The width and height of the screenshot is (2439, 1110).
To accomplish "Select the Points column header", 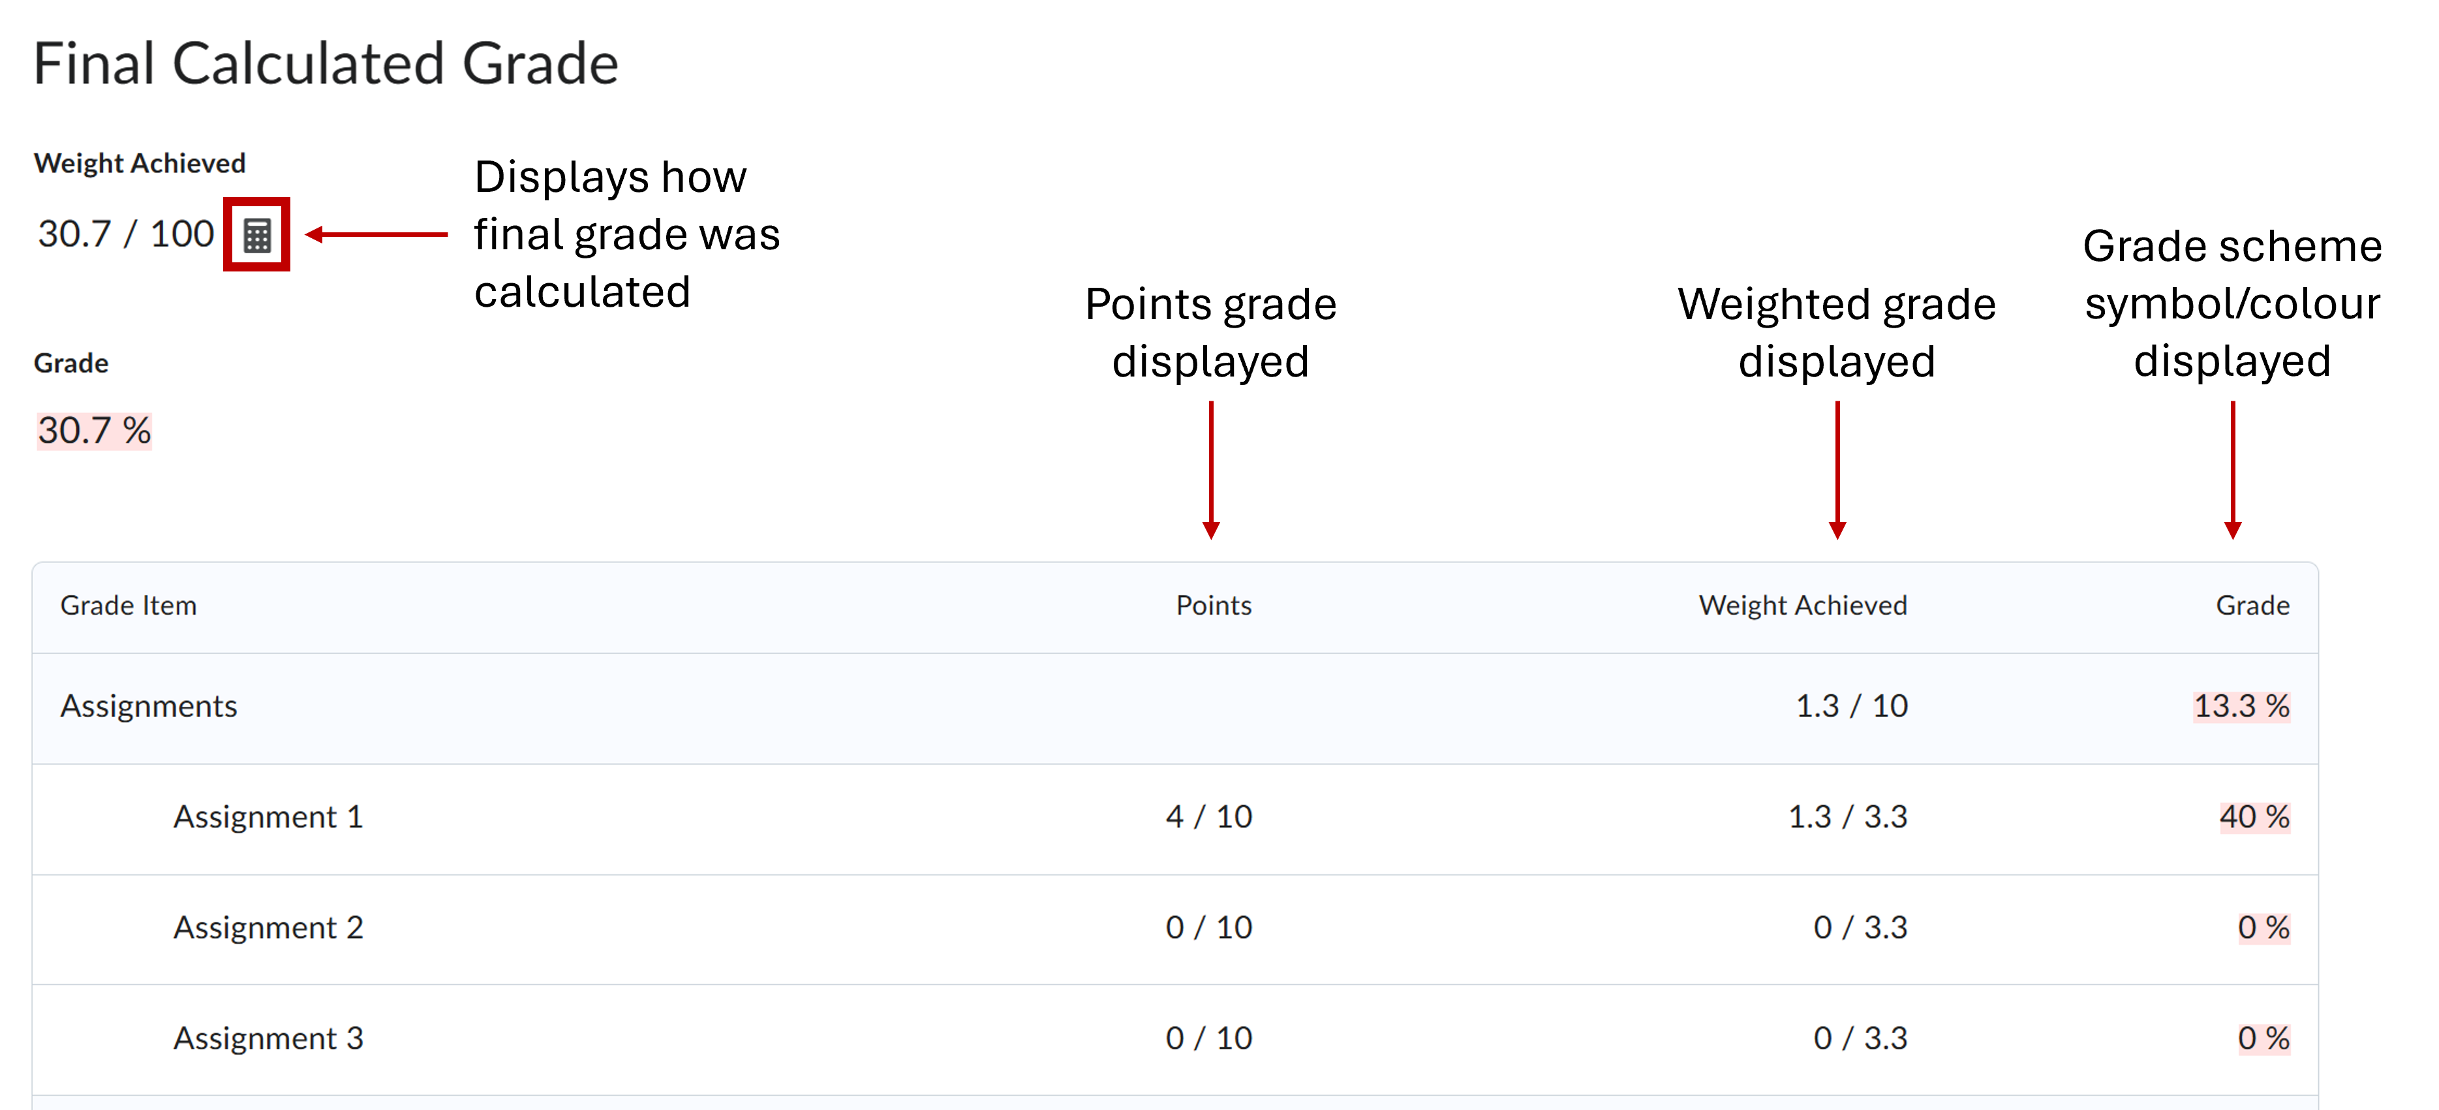I will pyautogui.click(x=1213, y=605).
